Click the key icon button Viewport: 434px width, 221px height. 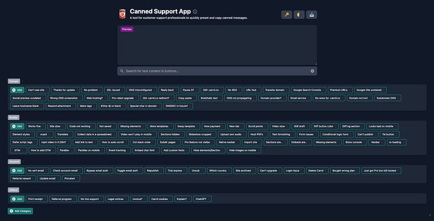[286, 15]
